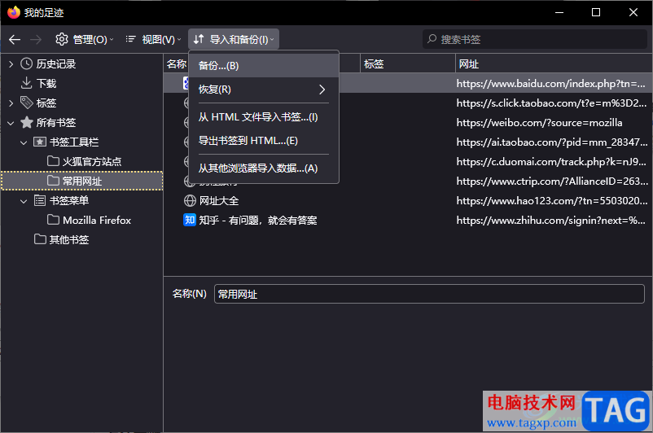Viewport: 653px width, 433px height.
Task: Click the baidu.com URL cell
Action: (x=550, y=84)
